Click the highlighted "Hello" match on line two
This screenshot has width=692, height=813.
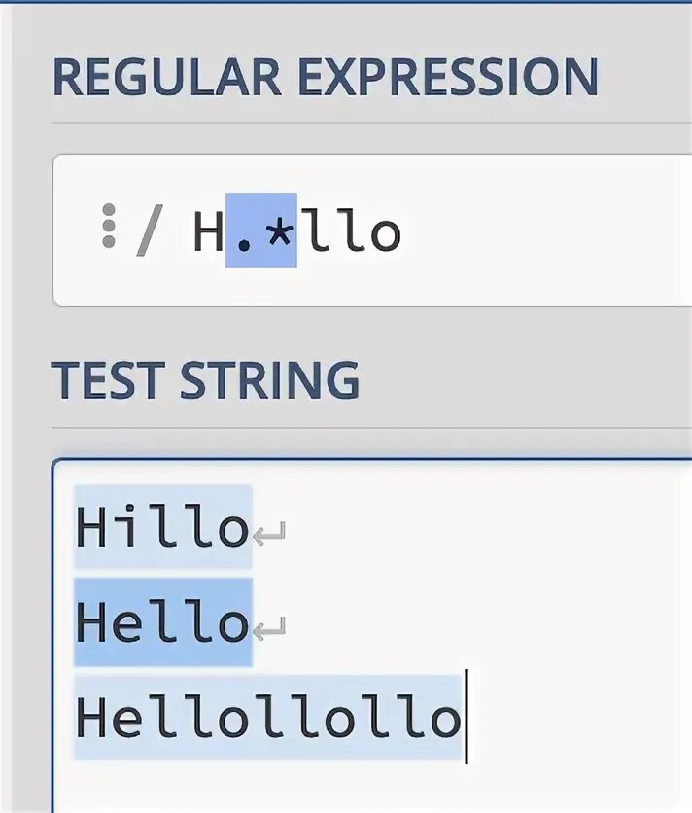click(x=162, y=622)
